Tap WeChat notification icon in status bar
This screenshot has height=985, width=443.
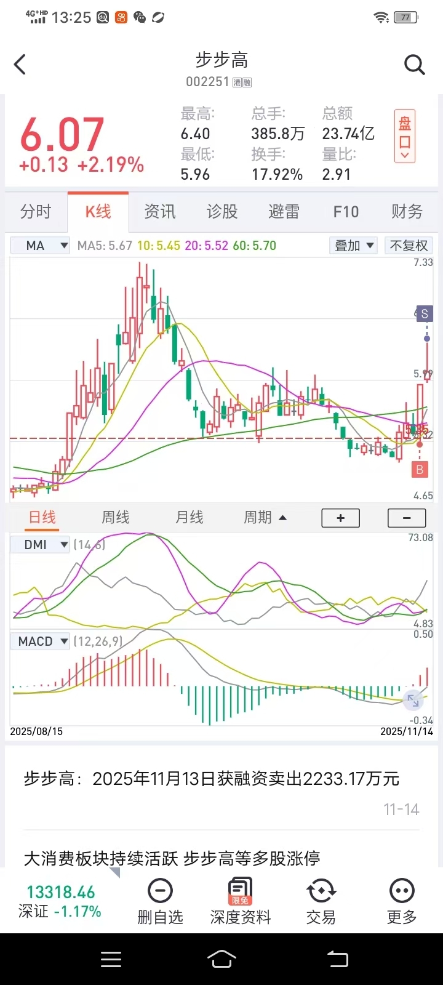(140, 17)
